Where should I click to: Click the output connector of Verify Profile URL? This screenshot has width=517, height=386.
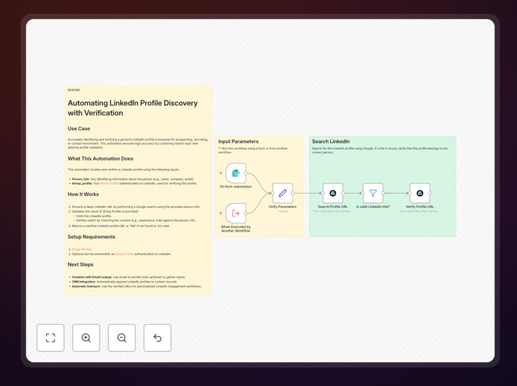[x=430, y=193]
